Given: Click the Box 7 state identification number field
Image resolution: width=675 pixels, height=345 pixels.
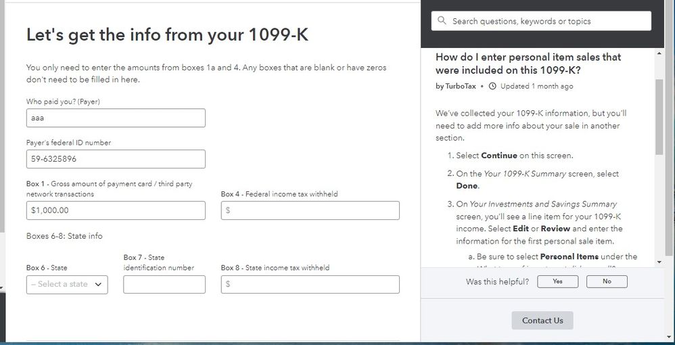Looking at the screenshot, I should (x=164, y=284).
